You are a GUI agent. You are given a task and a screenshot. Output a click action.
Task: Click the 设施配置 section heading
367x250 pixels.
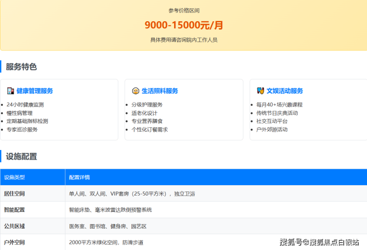click(21, 156)
